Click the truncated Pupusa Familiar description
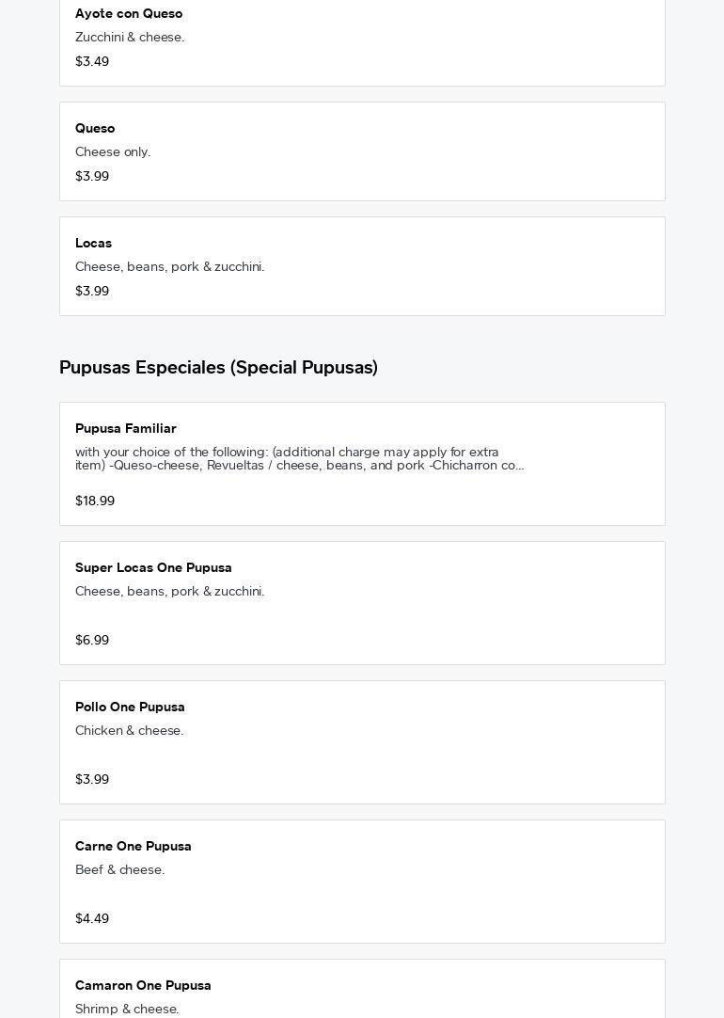724x1018 pixels. click(x=299, y=459)
